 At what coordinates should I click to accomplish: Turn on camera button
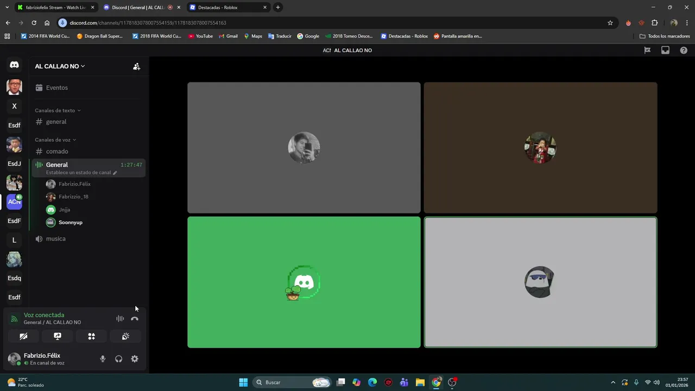23,336
